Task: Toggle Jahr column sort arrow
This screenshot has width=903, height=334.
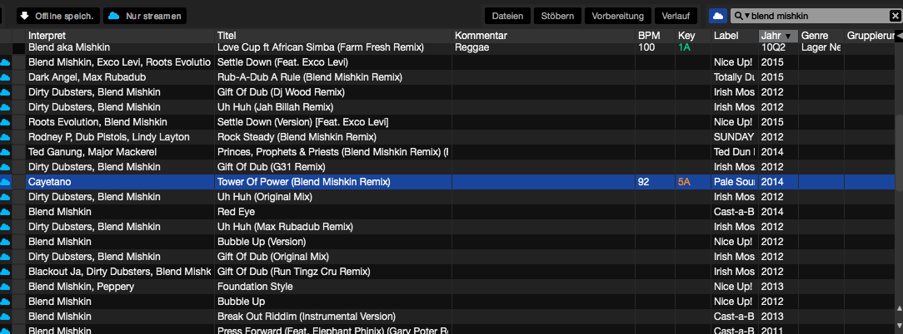Action: point(788,36)
